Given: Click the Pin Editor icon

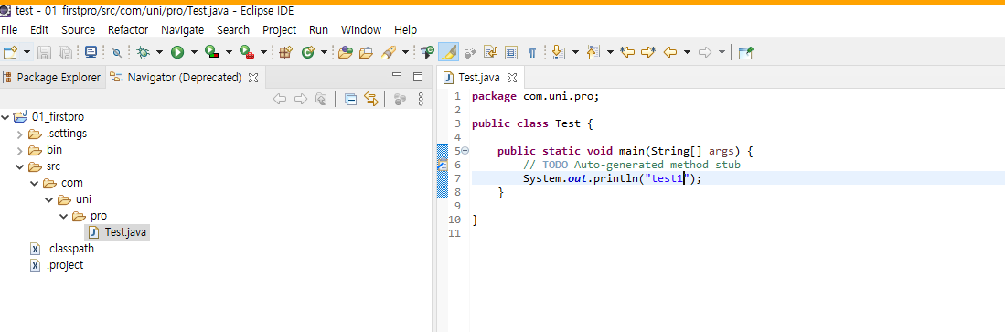Looking at the screenshot, I should (x=745, y=52).
